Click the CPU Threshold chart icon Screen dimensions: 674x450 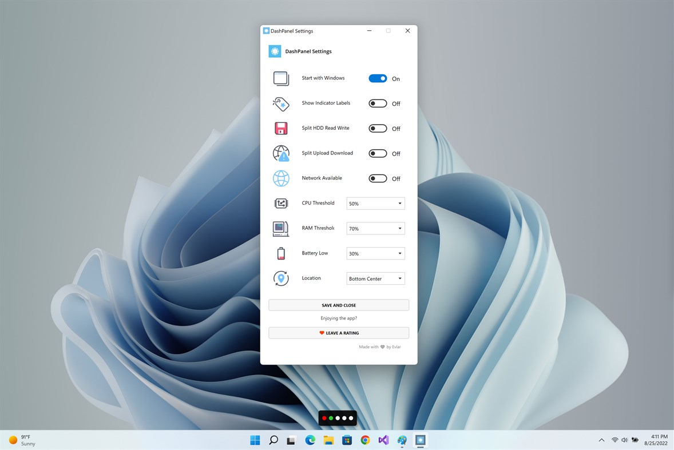(x=280, y=203)
